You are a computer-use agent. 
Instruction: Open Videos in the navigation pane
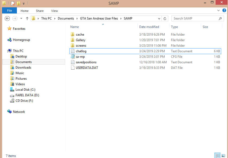tap(20, 84)
